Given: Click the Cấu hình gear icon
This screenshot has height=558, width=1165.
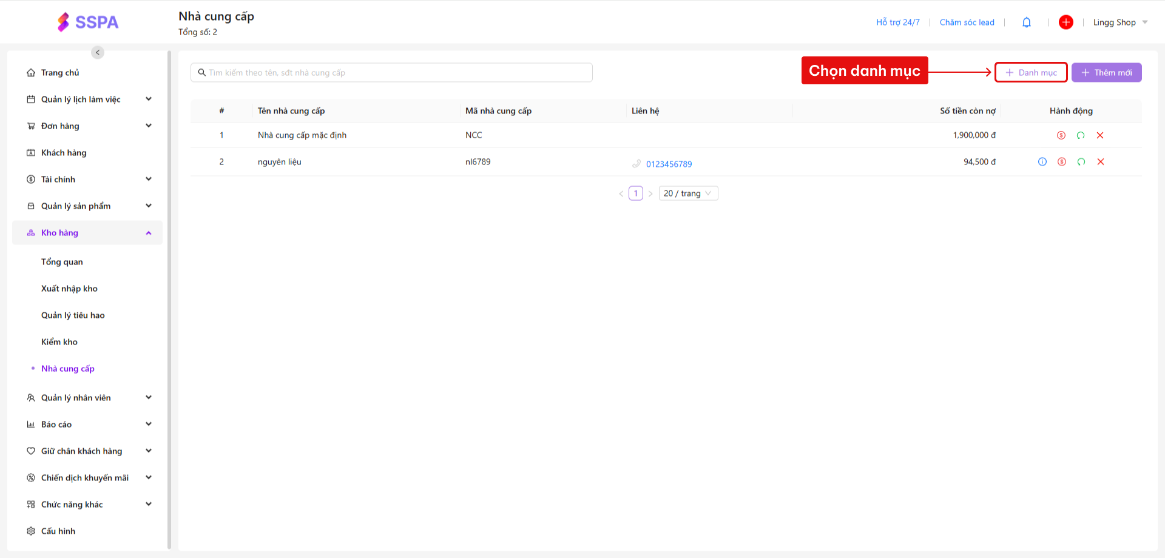Looking at the screenshot, I should click(31, 531).
